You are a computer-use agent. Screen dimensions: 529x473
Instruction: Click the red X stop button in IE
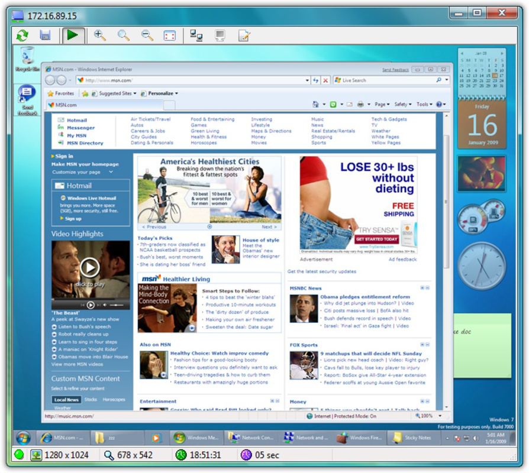(325, 80)
